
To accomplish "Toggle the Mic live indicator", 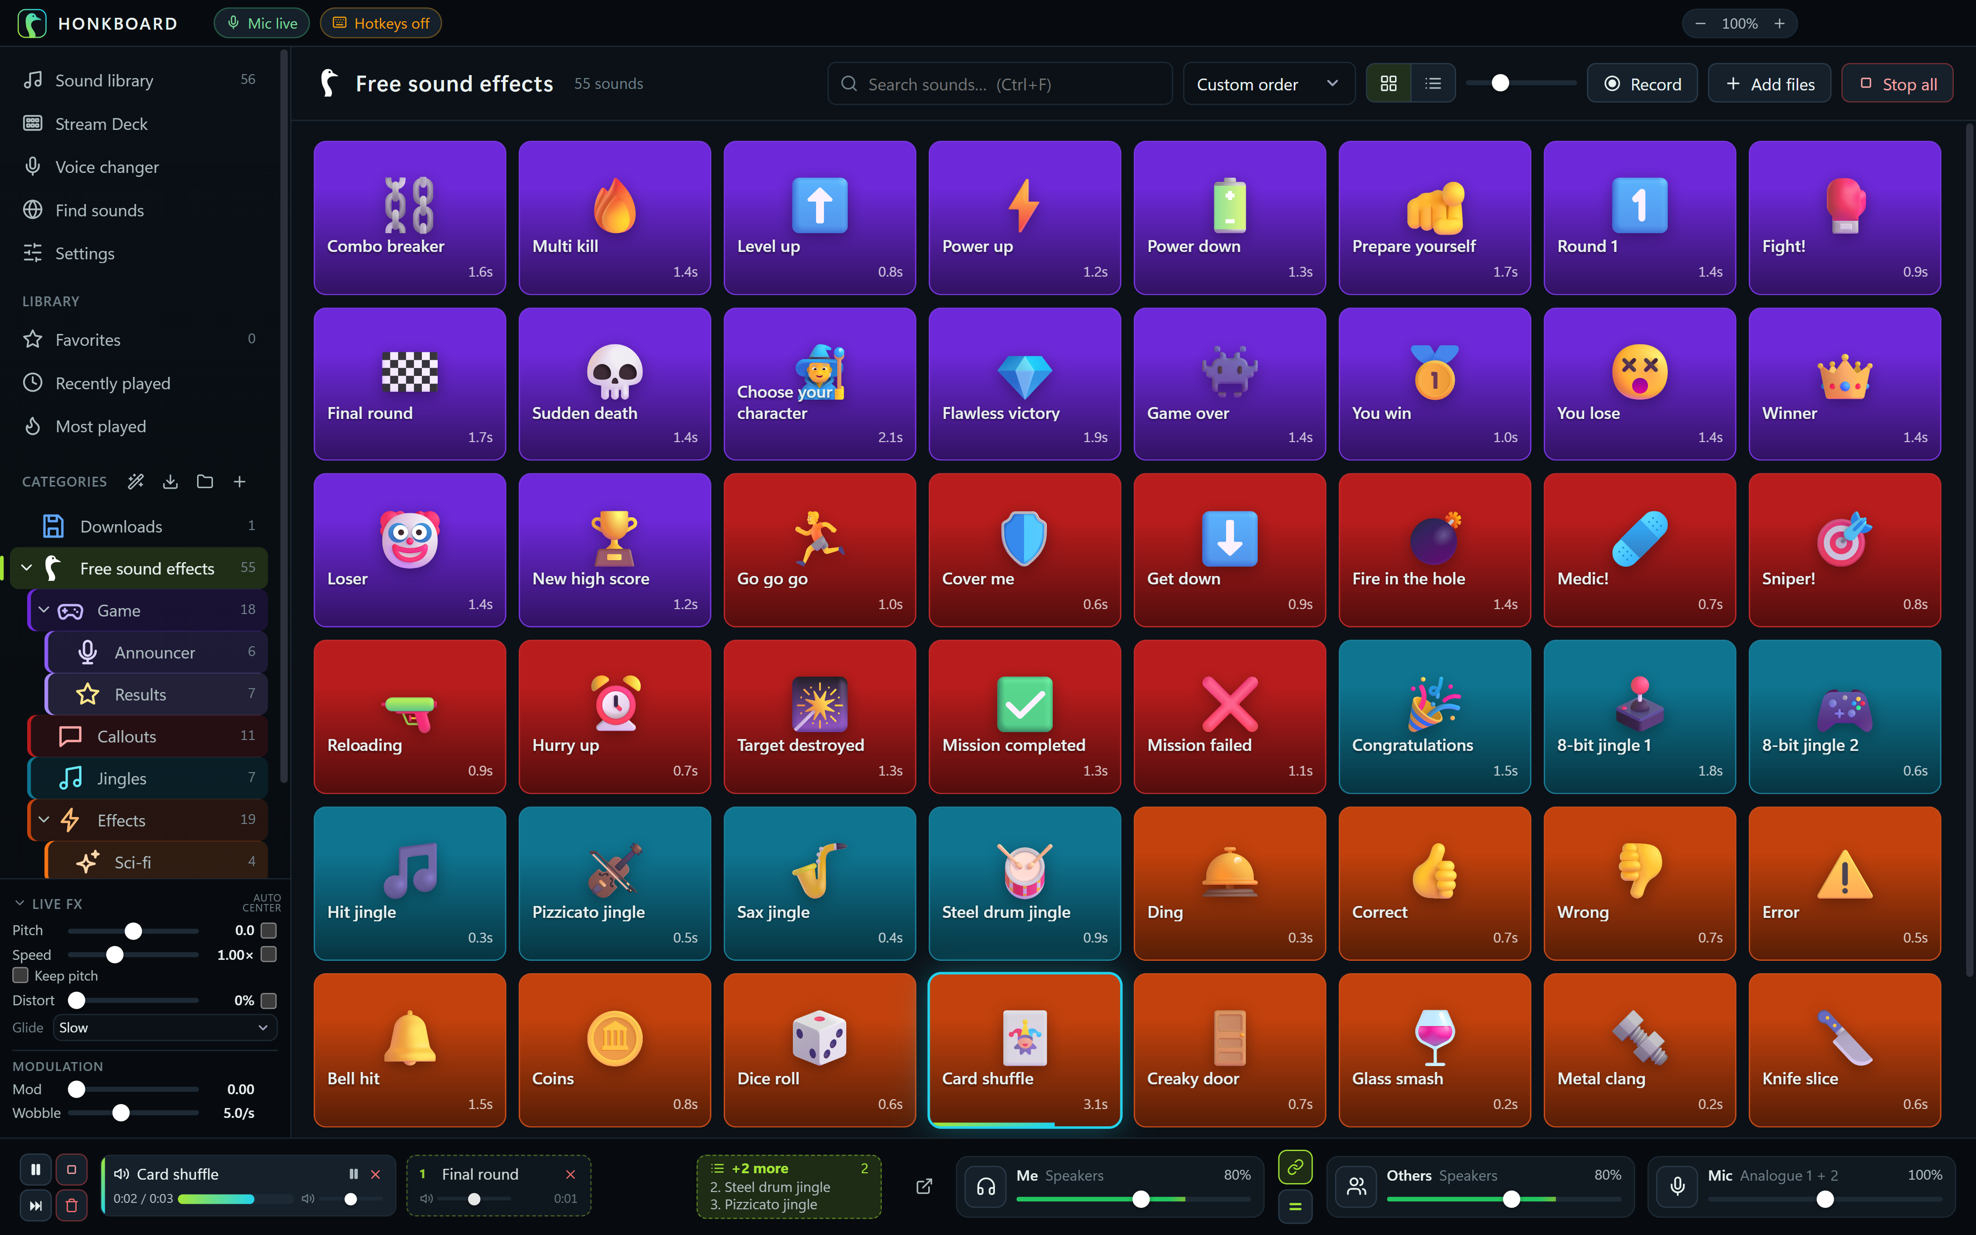I will coord(261,24).
